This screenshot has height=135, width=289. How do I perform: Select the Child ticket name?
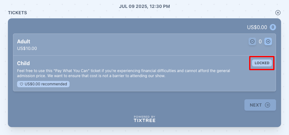click(23, 63)
